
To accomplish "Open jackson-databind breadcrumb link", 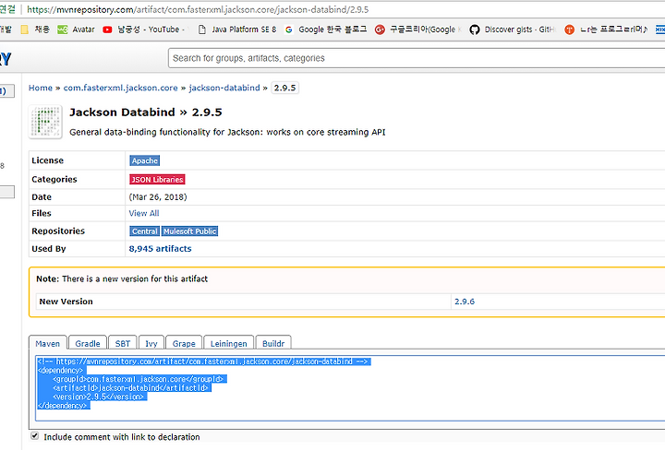I will [224, 88].
